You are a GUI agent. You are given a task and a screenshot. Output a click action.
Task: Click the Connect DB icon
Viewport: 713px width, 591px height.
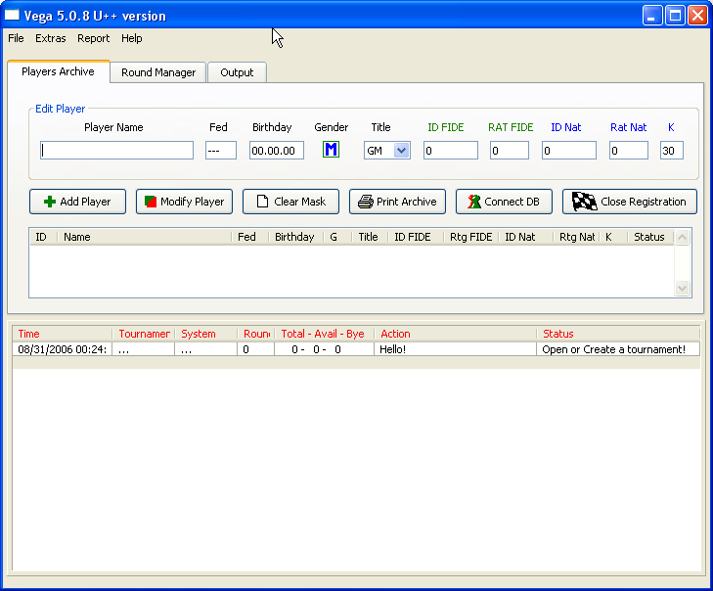point(472,202)
